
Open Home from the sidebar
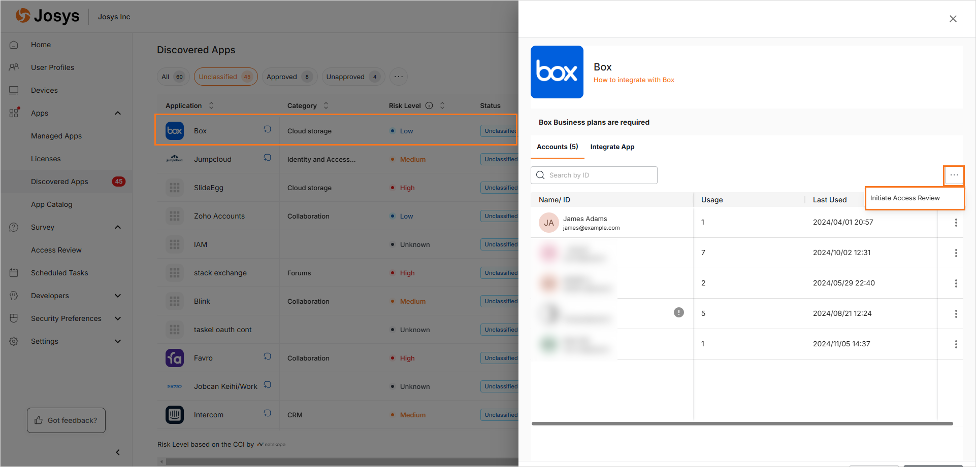coord(41,45)
